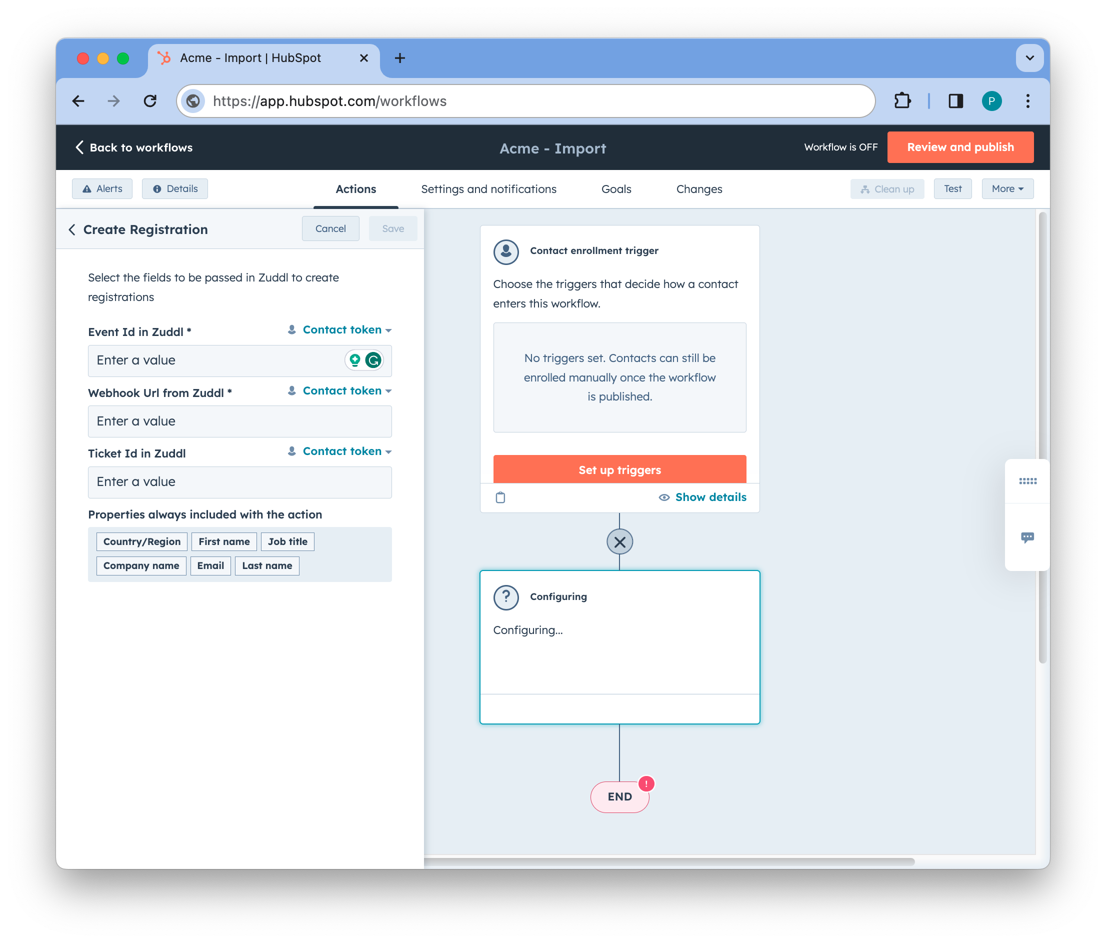1106x943 pixels.
Task: Click the browser forward arrow
Action: click(x=113, y=101)
